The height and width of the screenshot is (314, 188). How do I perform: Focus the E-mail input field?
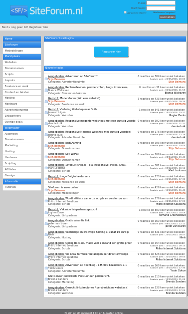[161, 3]
